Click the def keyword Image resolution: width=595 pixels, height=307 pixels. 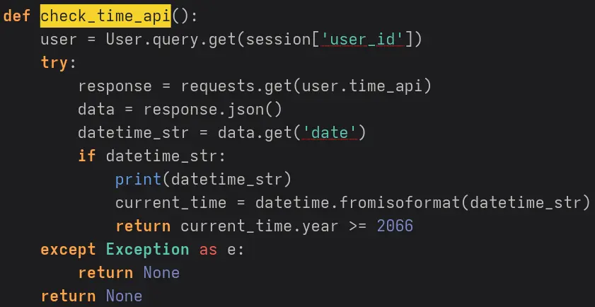[x=16, y=15]
